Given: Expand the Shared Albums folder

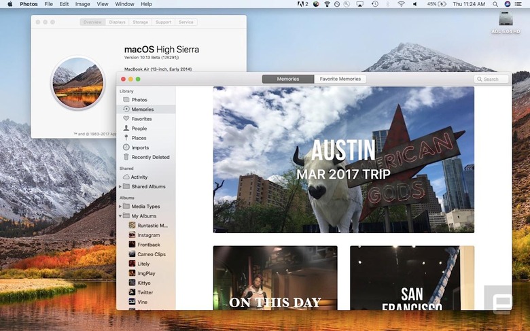Looking at the screenshot, I should (x=120, y=186).
